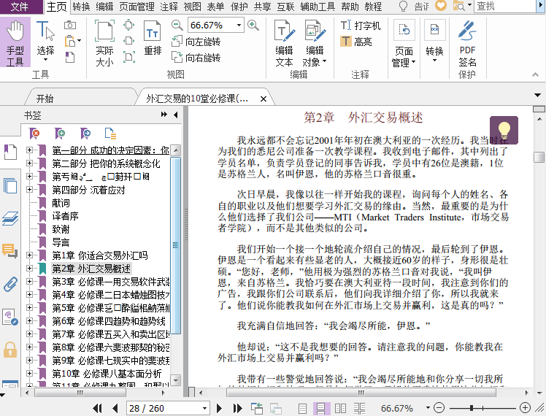Open the Edit Object (编辑对象) tool
The height and width of the screenshot is (416, 546).
(315, 43)
